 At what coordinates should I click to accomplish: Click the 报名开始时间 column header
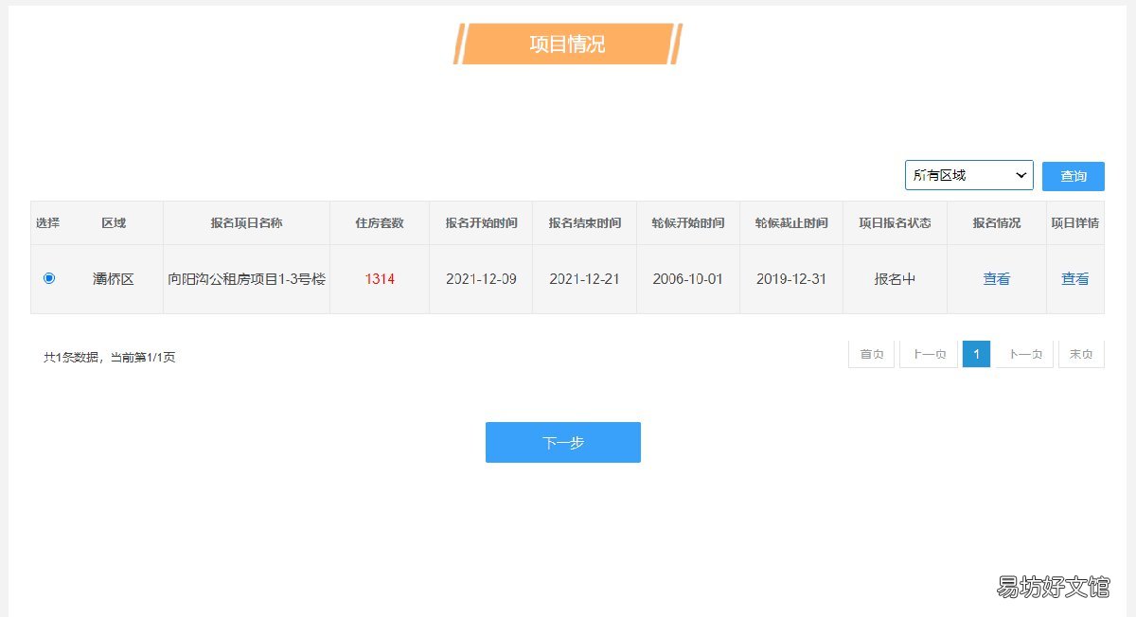click(481, 223)
